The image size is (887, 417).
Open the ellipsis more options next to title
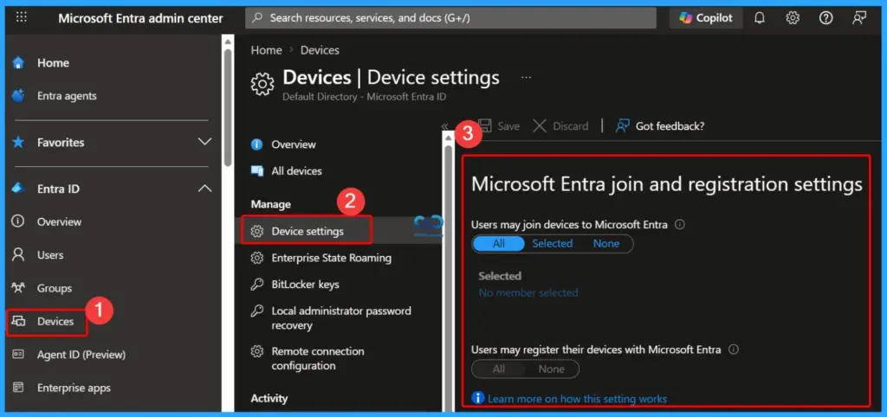pos(526,77)
